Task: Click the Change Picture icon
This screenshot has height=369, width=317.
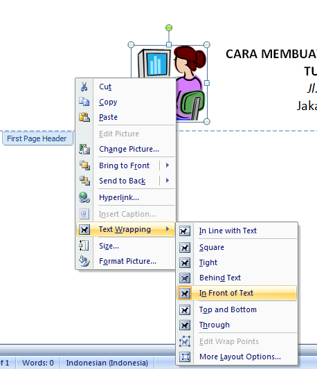Action: (x=84, y=149)
